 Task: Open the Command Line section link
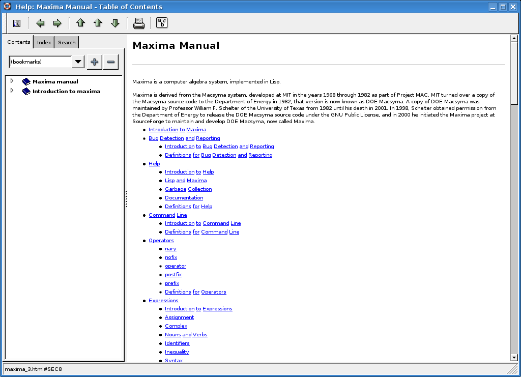click(168, 215)
